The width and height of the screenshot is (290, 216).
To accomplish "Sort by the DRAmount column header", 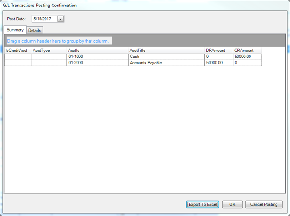I will (x=219, y=51).
